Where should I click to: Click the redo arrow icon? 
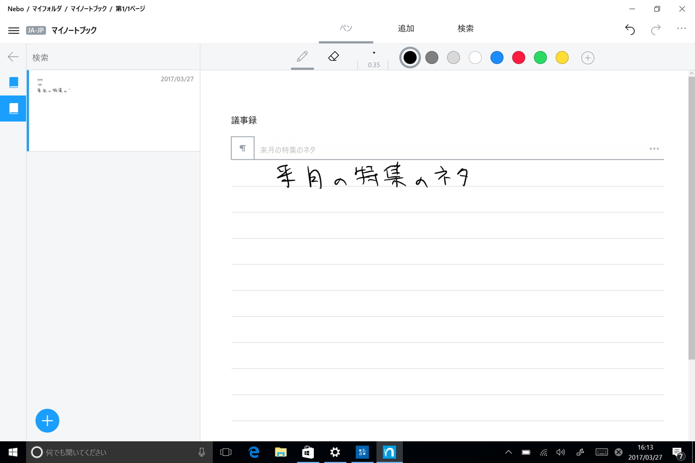tap(655, 30)
